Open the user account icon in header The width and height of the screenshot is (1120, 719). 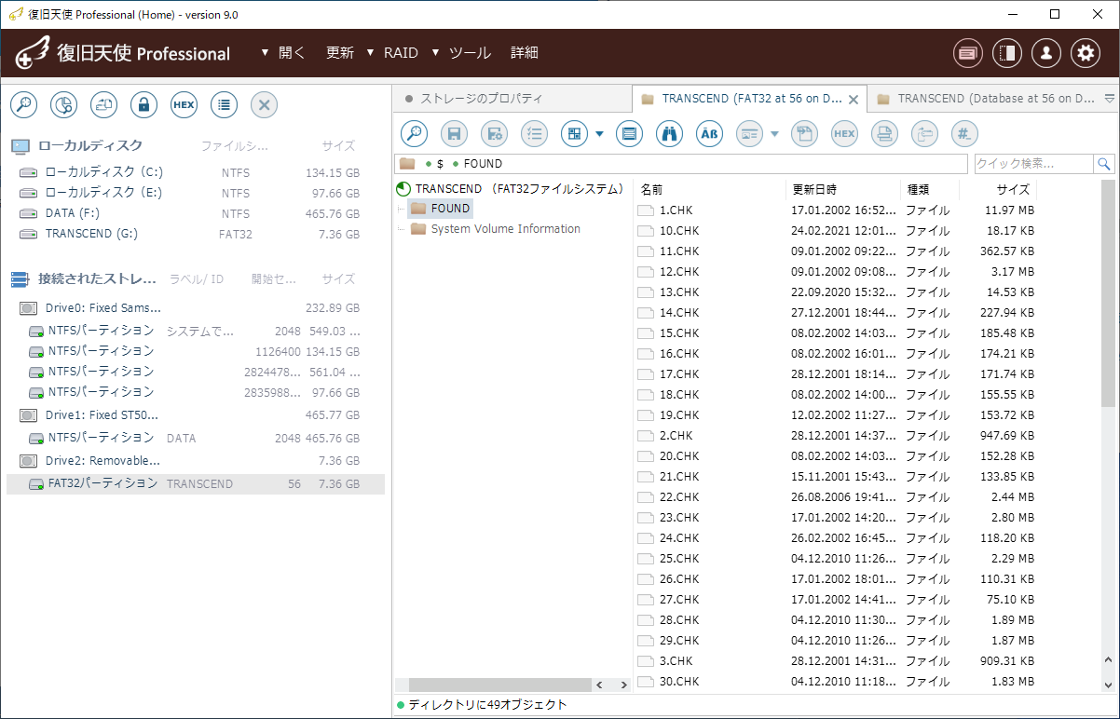pos(1046,53)
